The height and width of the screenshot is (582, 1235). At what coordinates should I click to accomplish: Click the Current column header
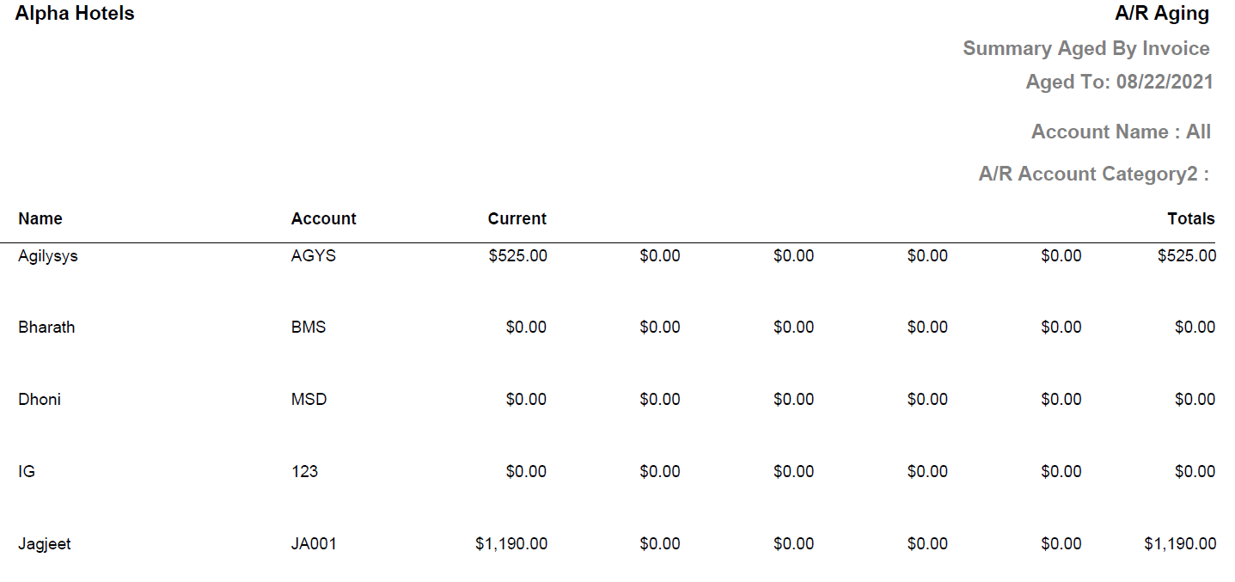(x=517, y=218)
